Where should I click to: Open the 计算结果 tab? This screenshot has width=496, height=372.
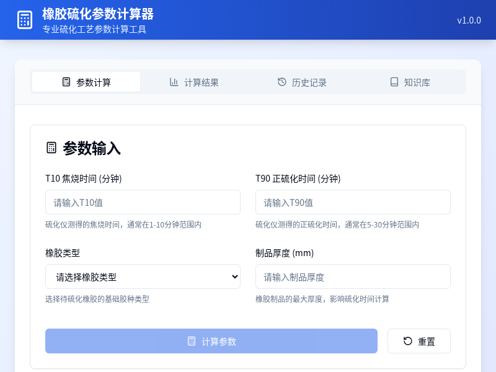click(x=194, y=82)
